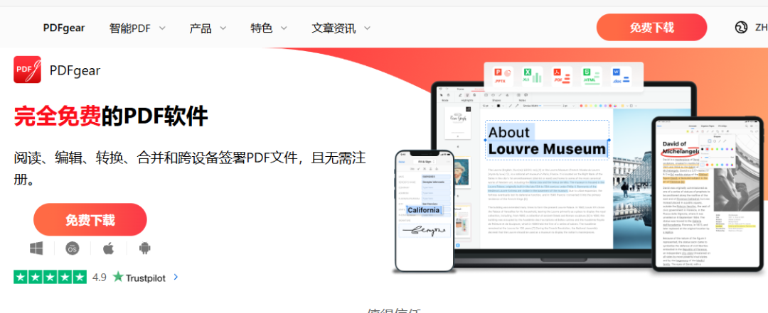Click the PPTX file format icon

click(x=503, y=77)
